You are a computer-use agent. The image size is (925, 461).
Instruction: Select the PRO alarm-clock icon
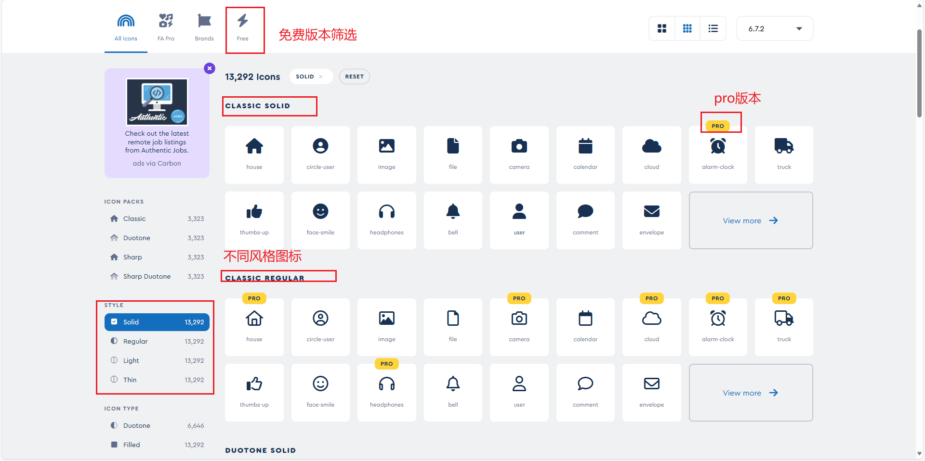click(x=718, y=154)
